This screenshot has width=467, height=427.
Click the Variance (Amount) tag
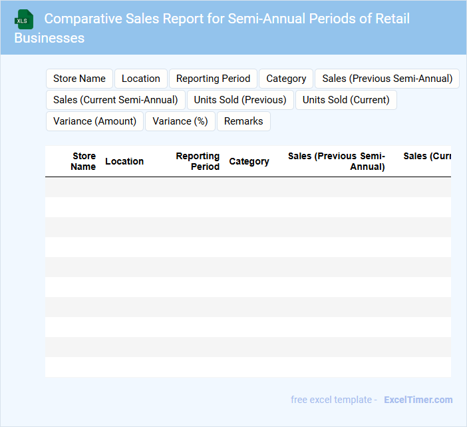click(x=94, y=121)
